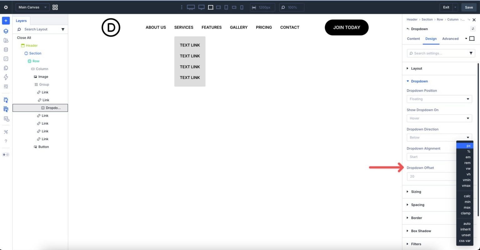Image resolution: width=480 pixels, height=250 pixels.
Task: Click the three-dot options icon before the device icons
Action: pyautogui.click(x=182, y=7)
